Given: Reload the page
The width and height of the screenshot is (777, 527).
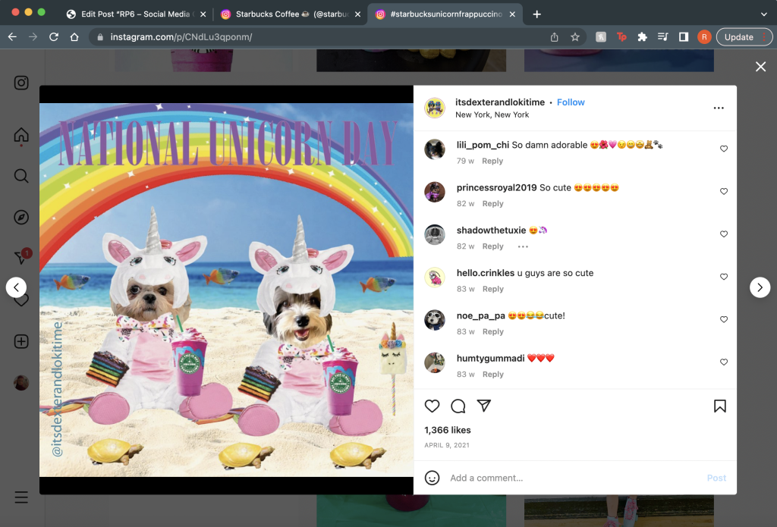Looking at the screenshot, I should (54, 36).
